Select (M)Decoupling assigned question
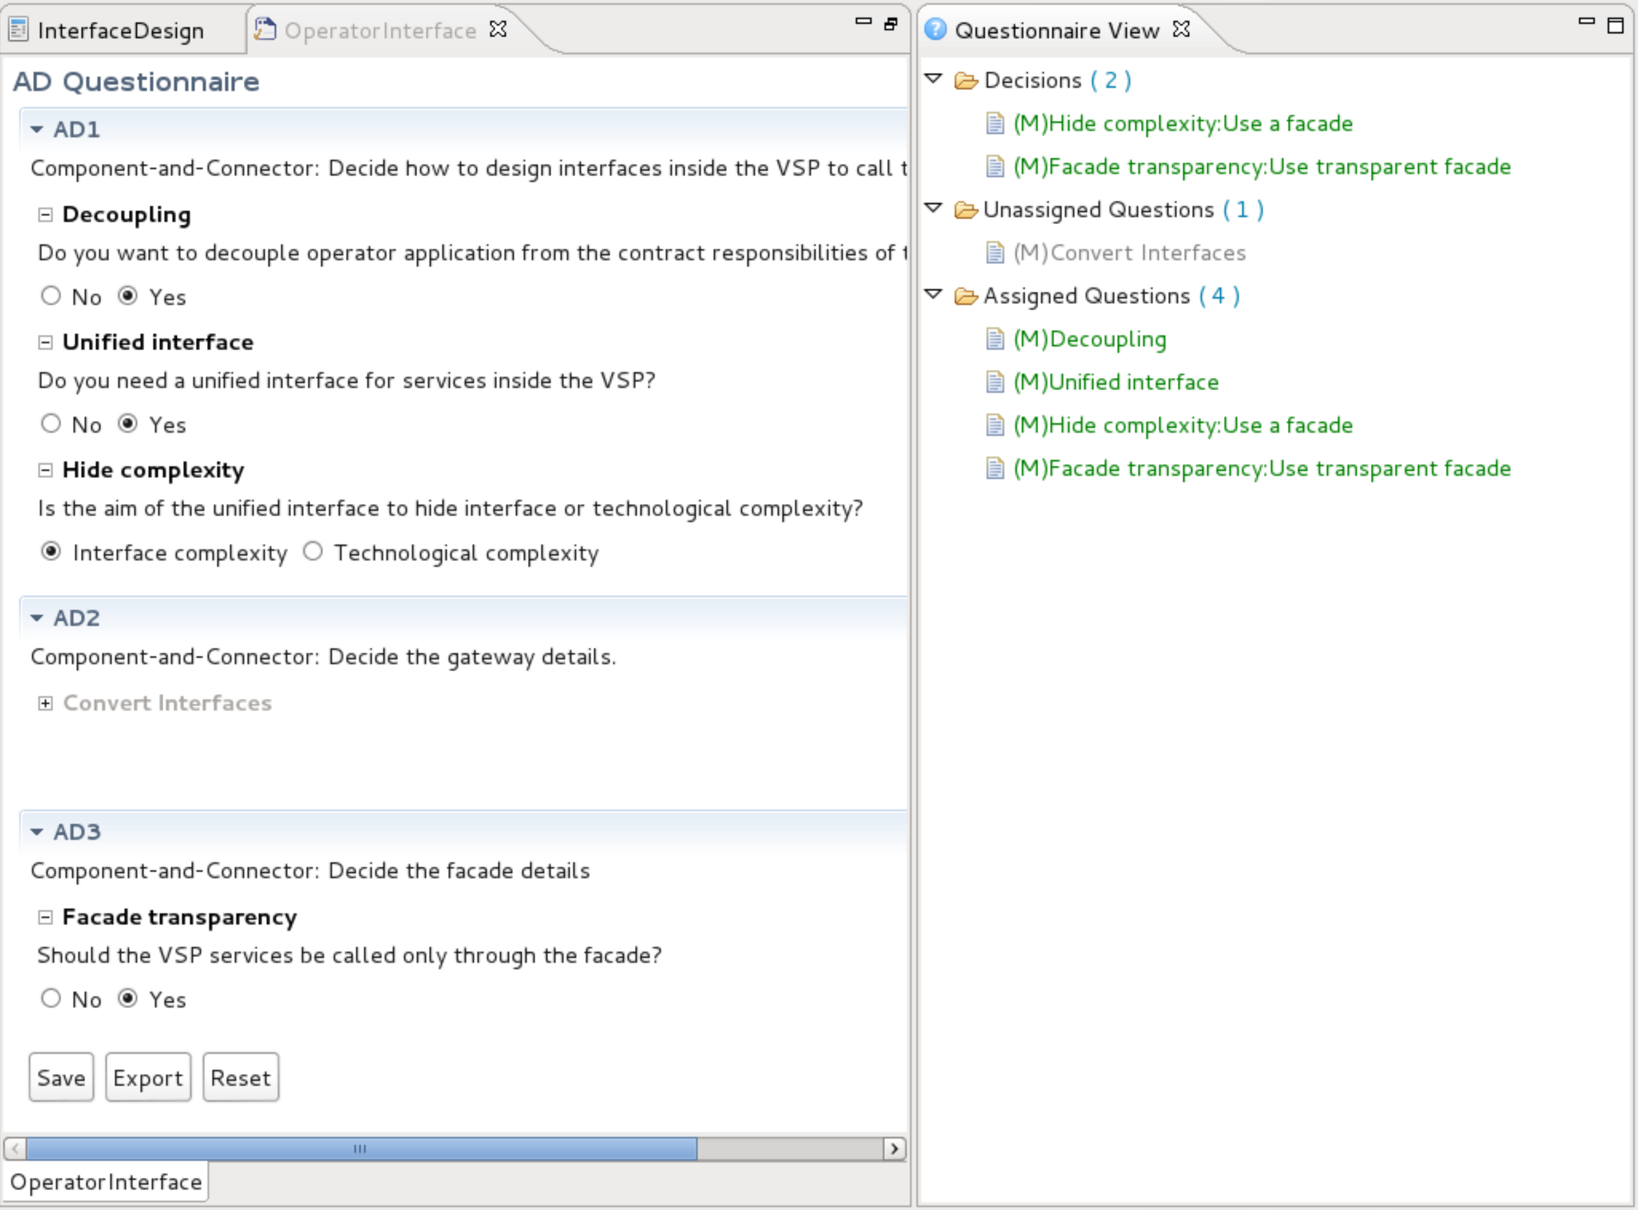This screenshot has height=1210, width=1638. (x=1090, y=339)
